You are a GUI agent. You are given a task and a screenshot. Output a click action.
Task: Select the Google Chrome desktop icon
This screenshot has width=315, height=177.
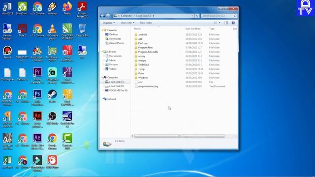pos(52,142)
